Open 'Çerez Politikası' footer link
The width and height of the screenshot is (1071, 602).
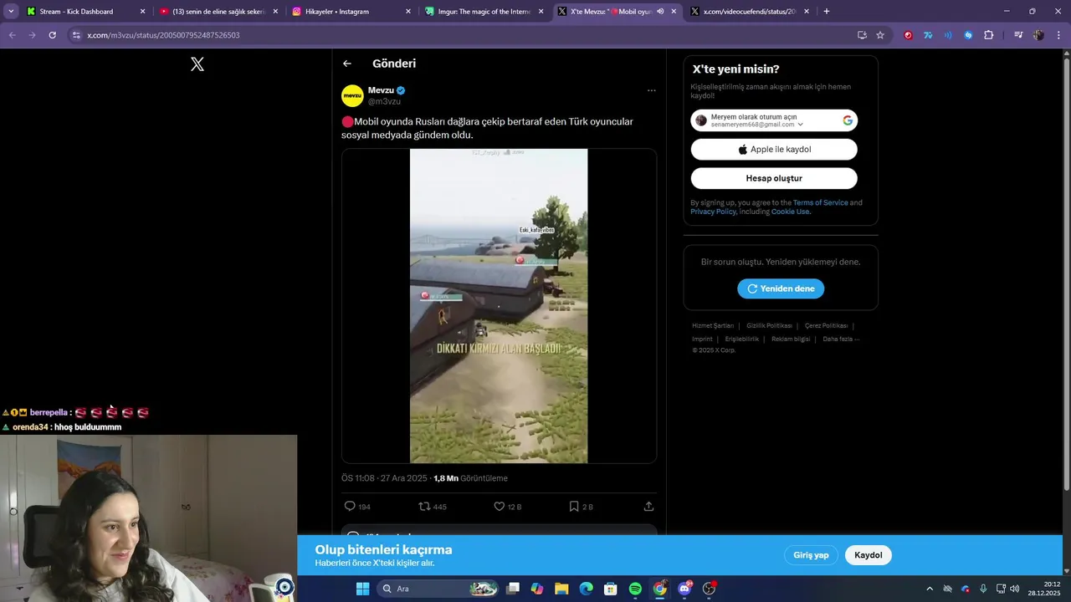(826, 325)
